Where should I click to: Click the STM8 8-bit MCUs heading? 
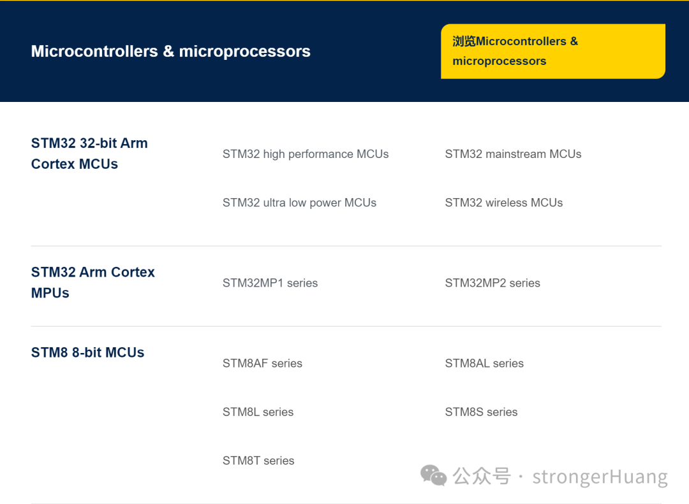[x=87, y=352]
